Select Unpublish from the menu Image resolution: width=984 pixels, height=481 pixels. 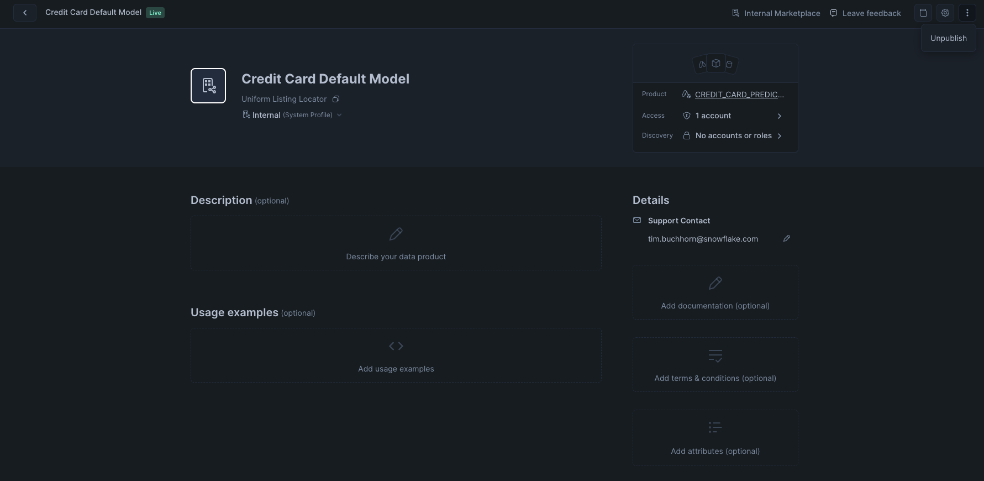(948, 38)
